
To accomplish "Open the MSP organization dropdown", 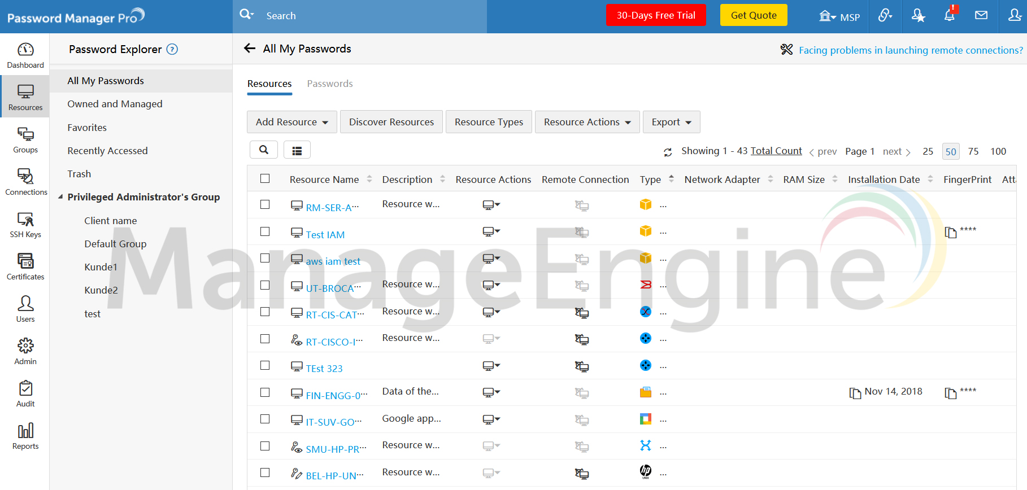I will click(839, 16).
